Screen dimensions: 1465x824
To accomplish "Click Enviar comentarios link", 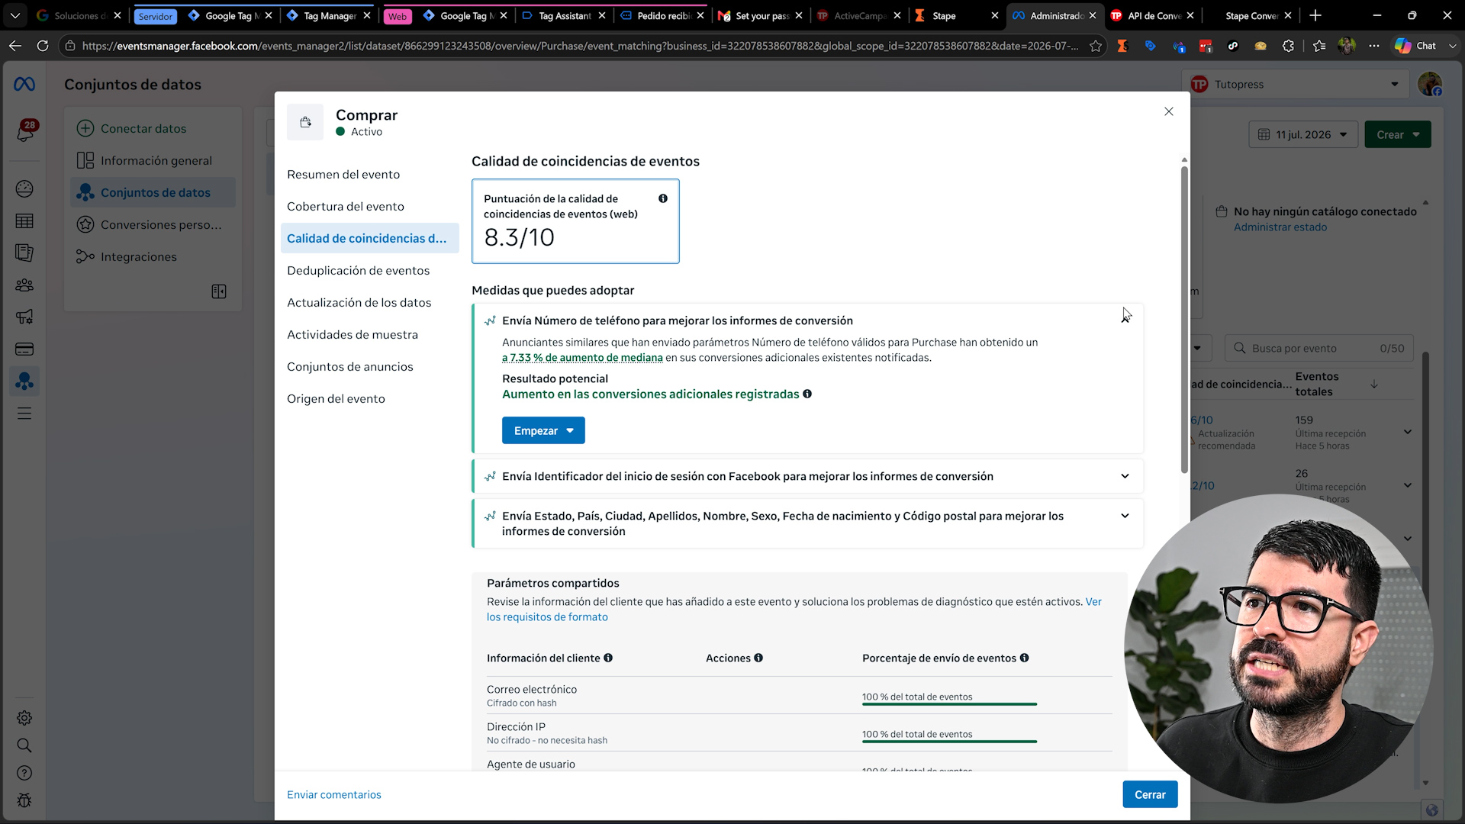I will (x=333, y=794).
